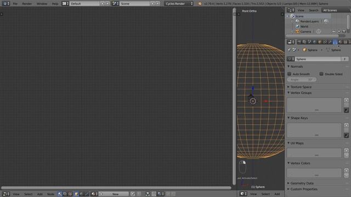Open the World properties tab
Screen dimensions: 351x197
pos(315,42)
